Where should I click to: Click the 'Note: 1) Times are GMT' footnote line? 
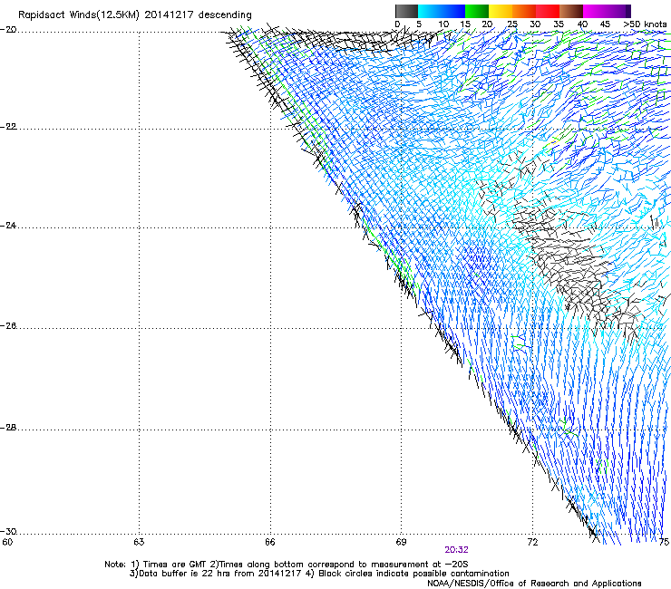[x=287, y=565]
